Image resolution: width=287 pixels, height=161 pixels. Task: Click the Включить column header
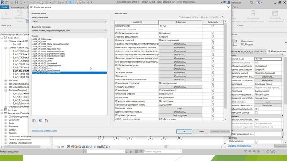213,22
